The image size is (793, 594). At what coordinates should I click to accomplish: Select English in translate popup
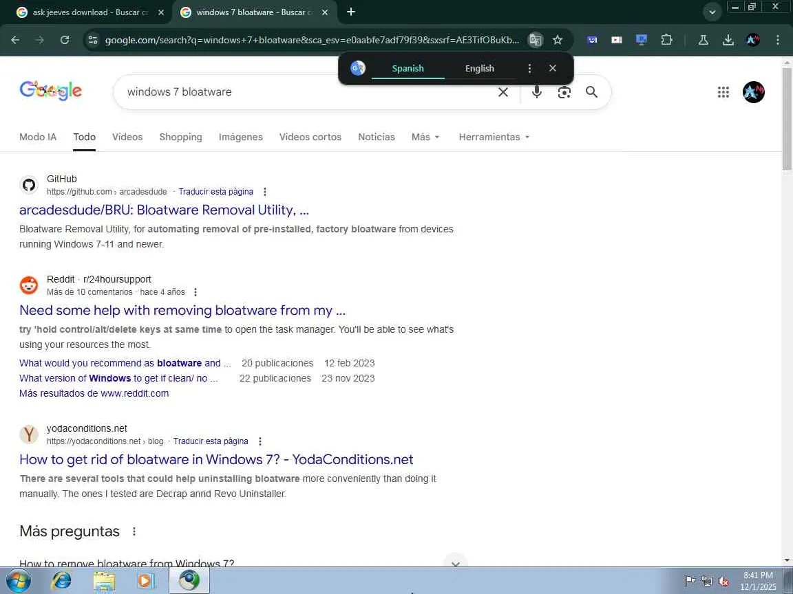[479, 68]
